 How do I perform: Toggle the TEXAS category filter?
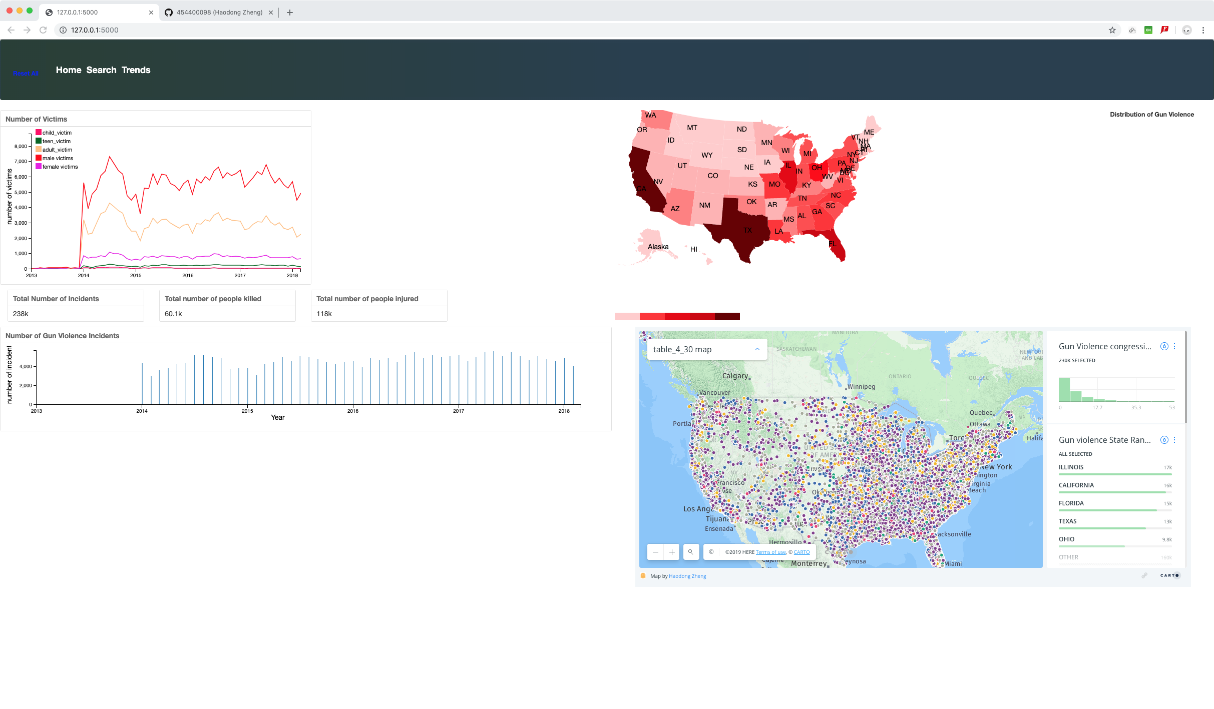click(1067, 521)
